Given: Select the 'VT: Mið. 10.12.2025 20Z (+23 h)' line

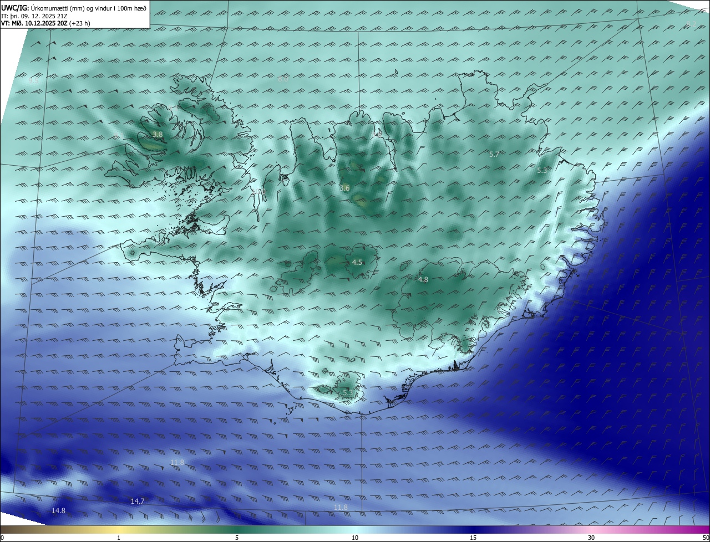Looking at the screenshot, I should 45,23.
